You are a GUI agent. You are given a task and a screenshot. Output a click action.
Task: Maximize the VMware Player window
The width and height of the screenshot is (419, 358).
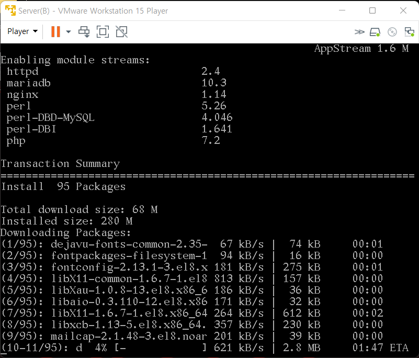372,10
